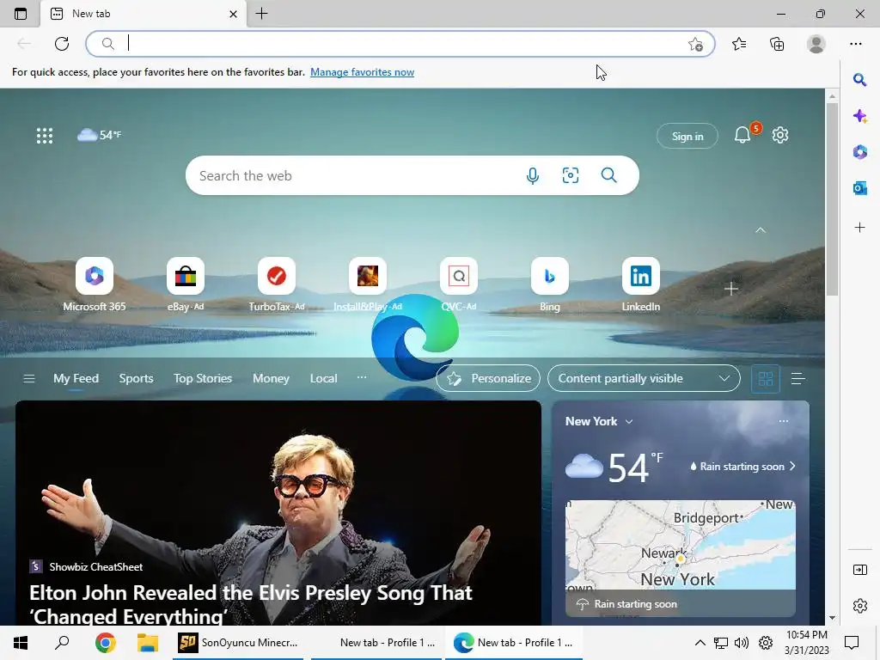Refresh the page

[x=62, y=44]
